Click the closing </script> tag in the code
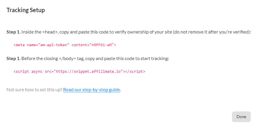Screen dimensions: 256x125 (135, 71)
